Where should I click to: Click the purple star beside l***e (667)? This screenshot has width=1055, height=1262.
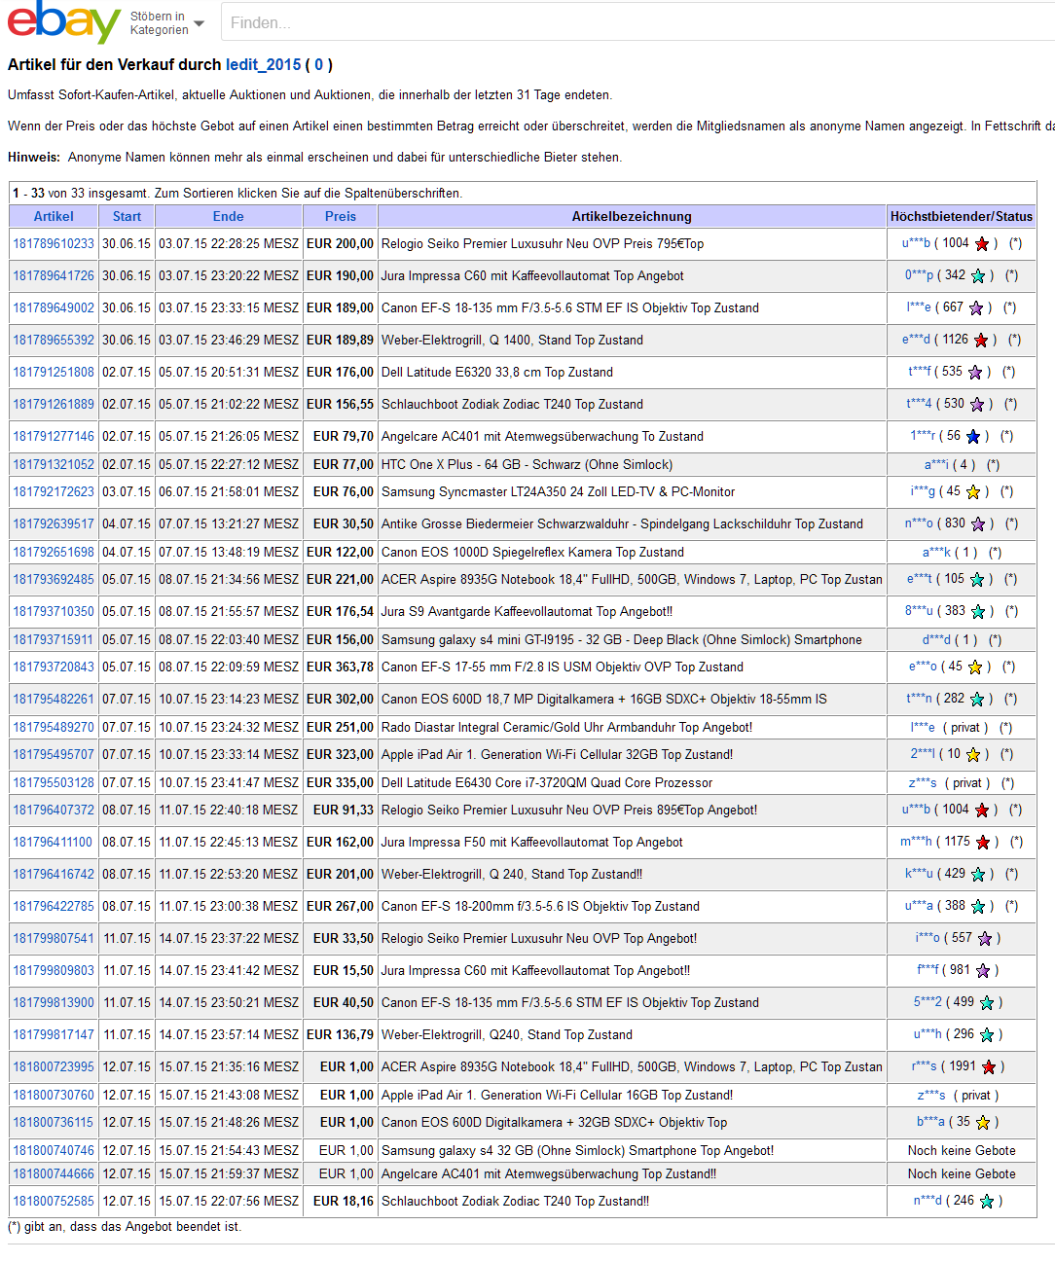[976, 308]
